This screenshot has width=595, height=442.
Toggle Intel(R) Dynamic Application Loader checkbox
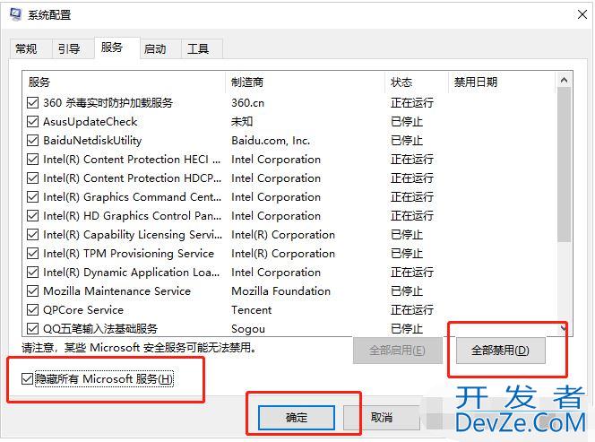coord(32,273)
